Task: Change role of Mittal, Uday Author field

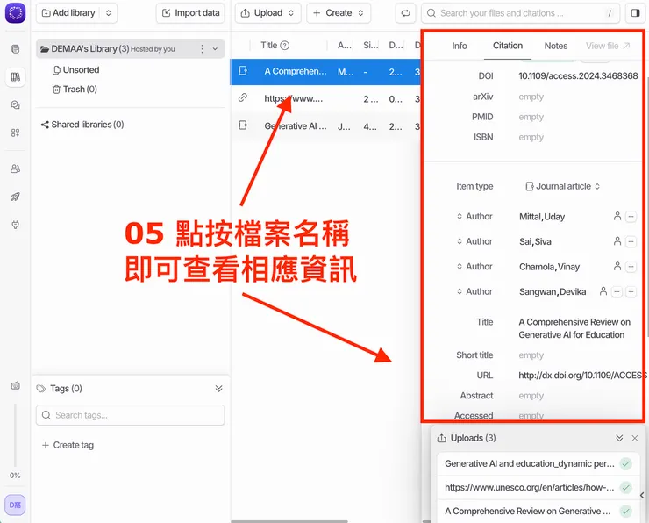Action: click(474, 216)
